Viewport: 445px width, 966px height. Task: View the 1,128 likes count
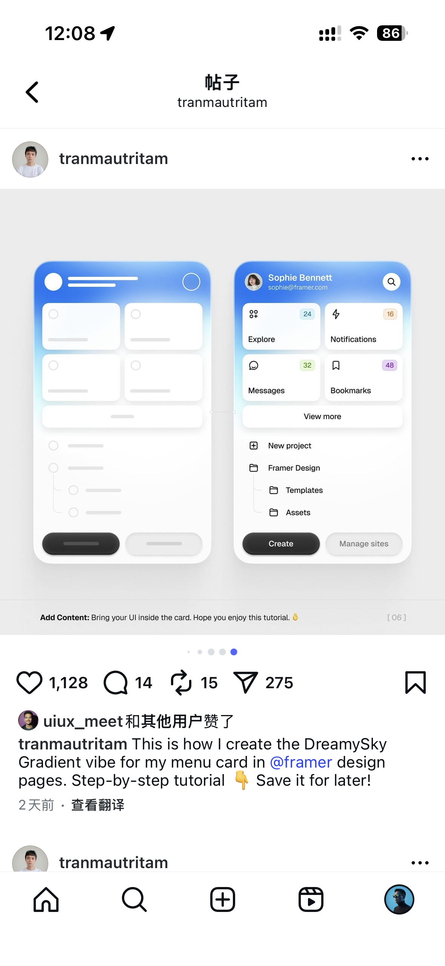(x=68, y=683)
